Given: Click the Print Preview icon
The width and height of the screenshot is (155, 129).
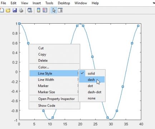Looking at the screenshot, I should point(30,10).
